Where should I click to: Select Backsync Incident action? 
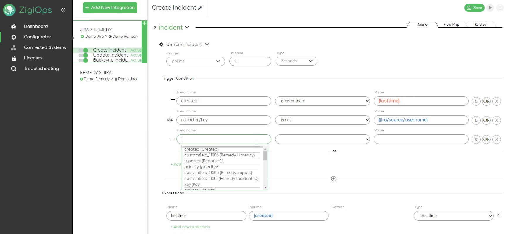(x=112, y=60)
